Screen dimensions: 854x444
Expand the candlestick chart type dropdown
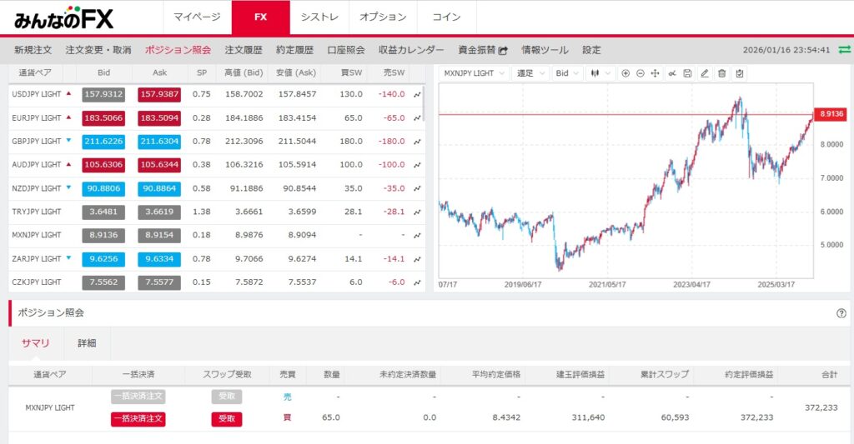pyautogui.click(x=600, y=73)
